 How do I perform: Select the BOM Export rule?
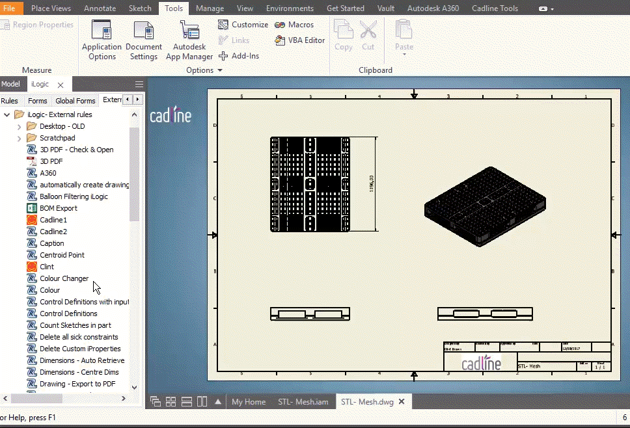click(x=52, y=208)
